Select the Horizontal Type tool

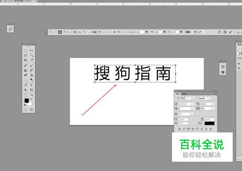pos(32,85)
